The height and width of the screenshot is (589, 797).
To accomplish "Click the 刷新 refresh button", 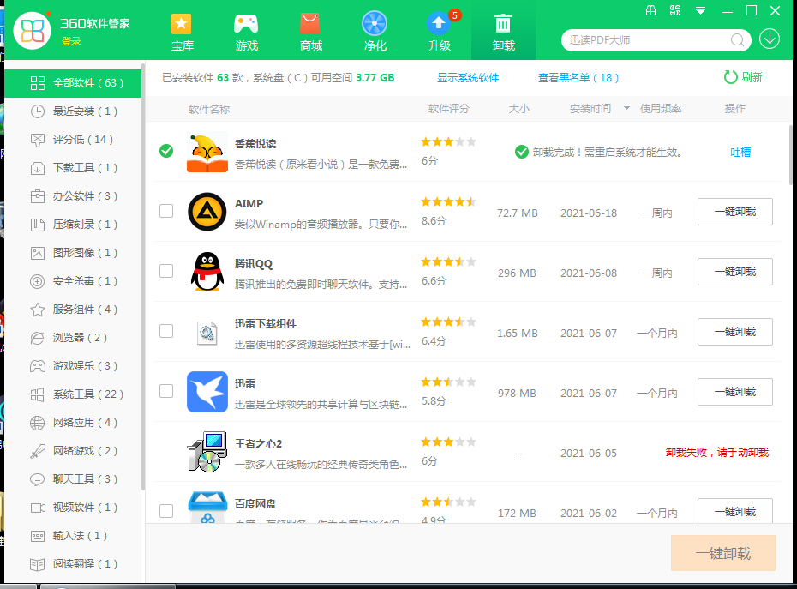I will coord(743,77).
